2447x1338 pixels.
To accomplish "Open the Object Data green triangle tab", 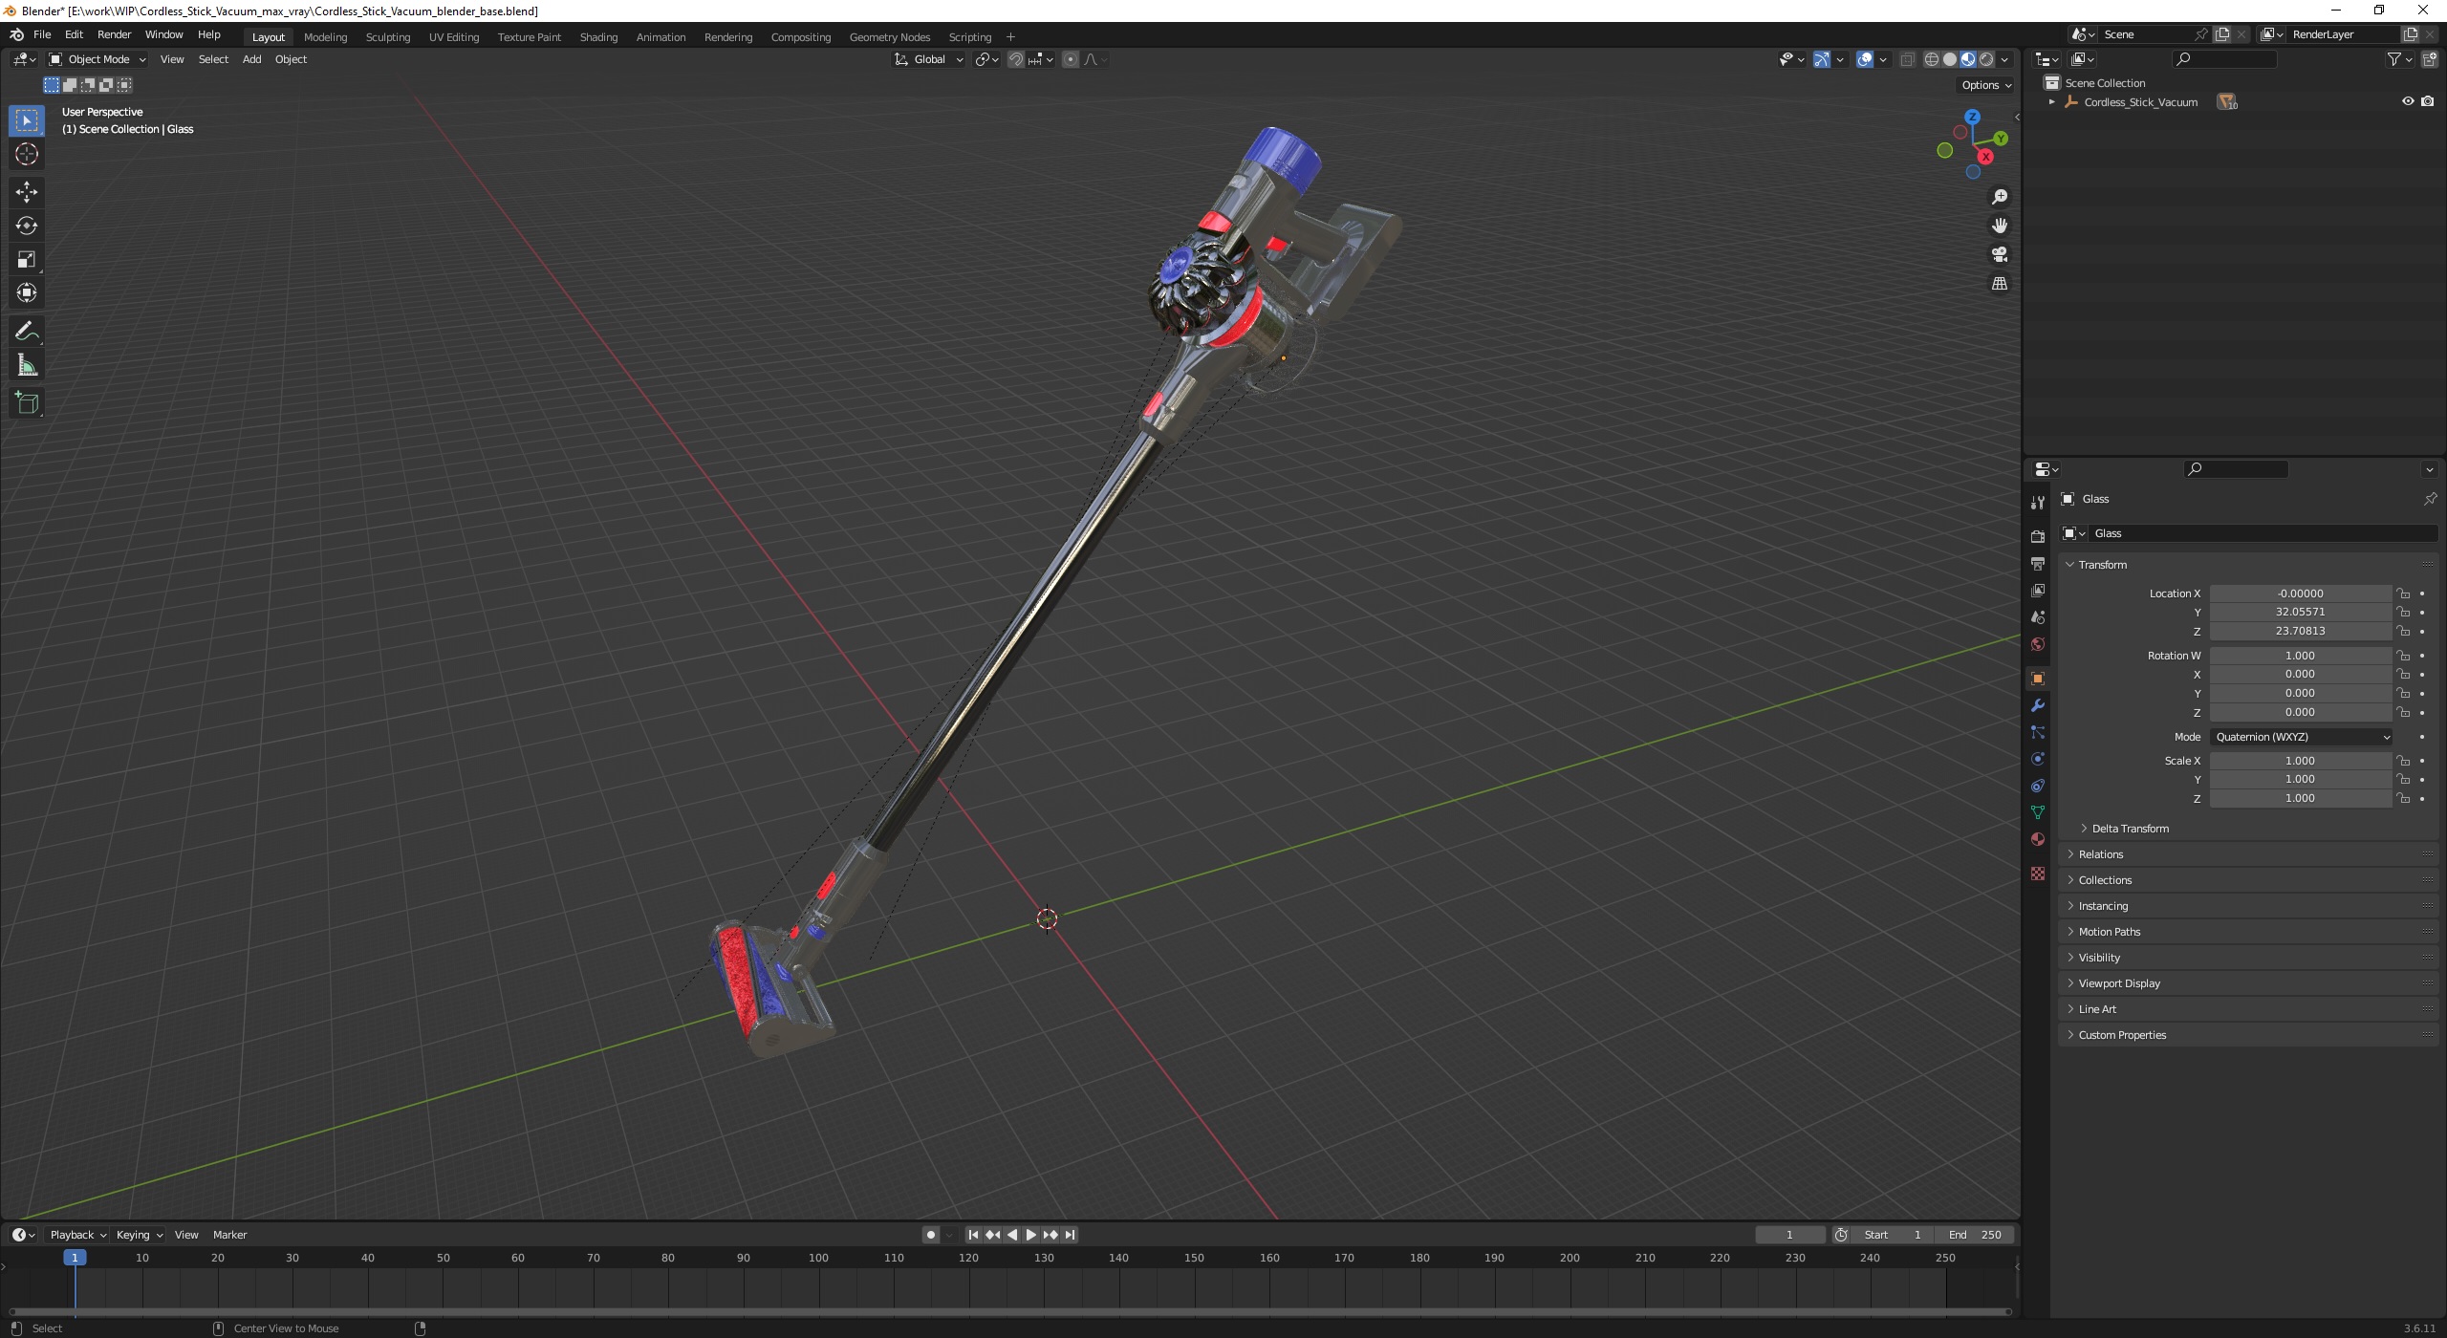I will 2038,812.
